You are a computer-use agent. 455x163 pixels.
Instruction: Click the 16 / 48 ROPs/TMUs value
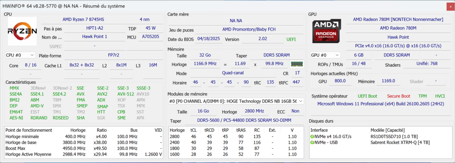(359, 64)
